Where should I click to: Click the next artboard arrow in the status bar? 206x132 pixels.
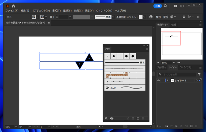click(x=53, y=126)
